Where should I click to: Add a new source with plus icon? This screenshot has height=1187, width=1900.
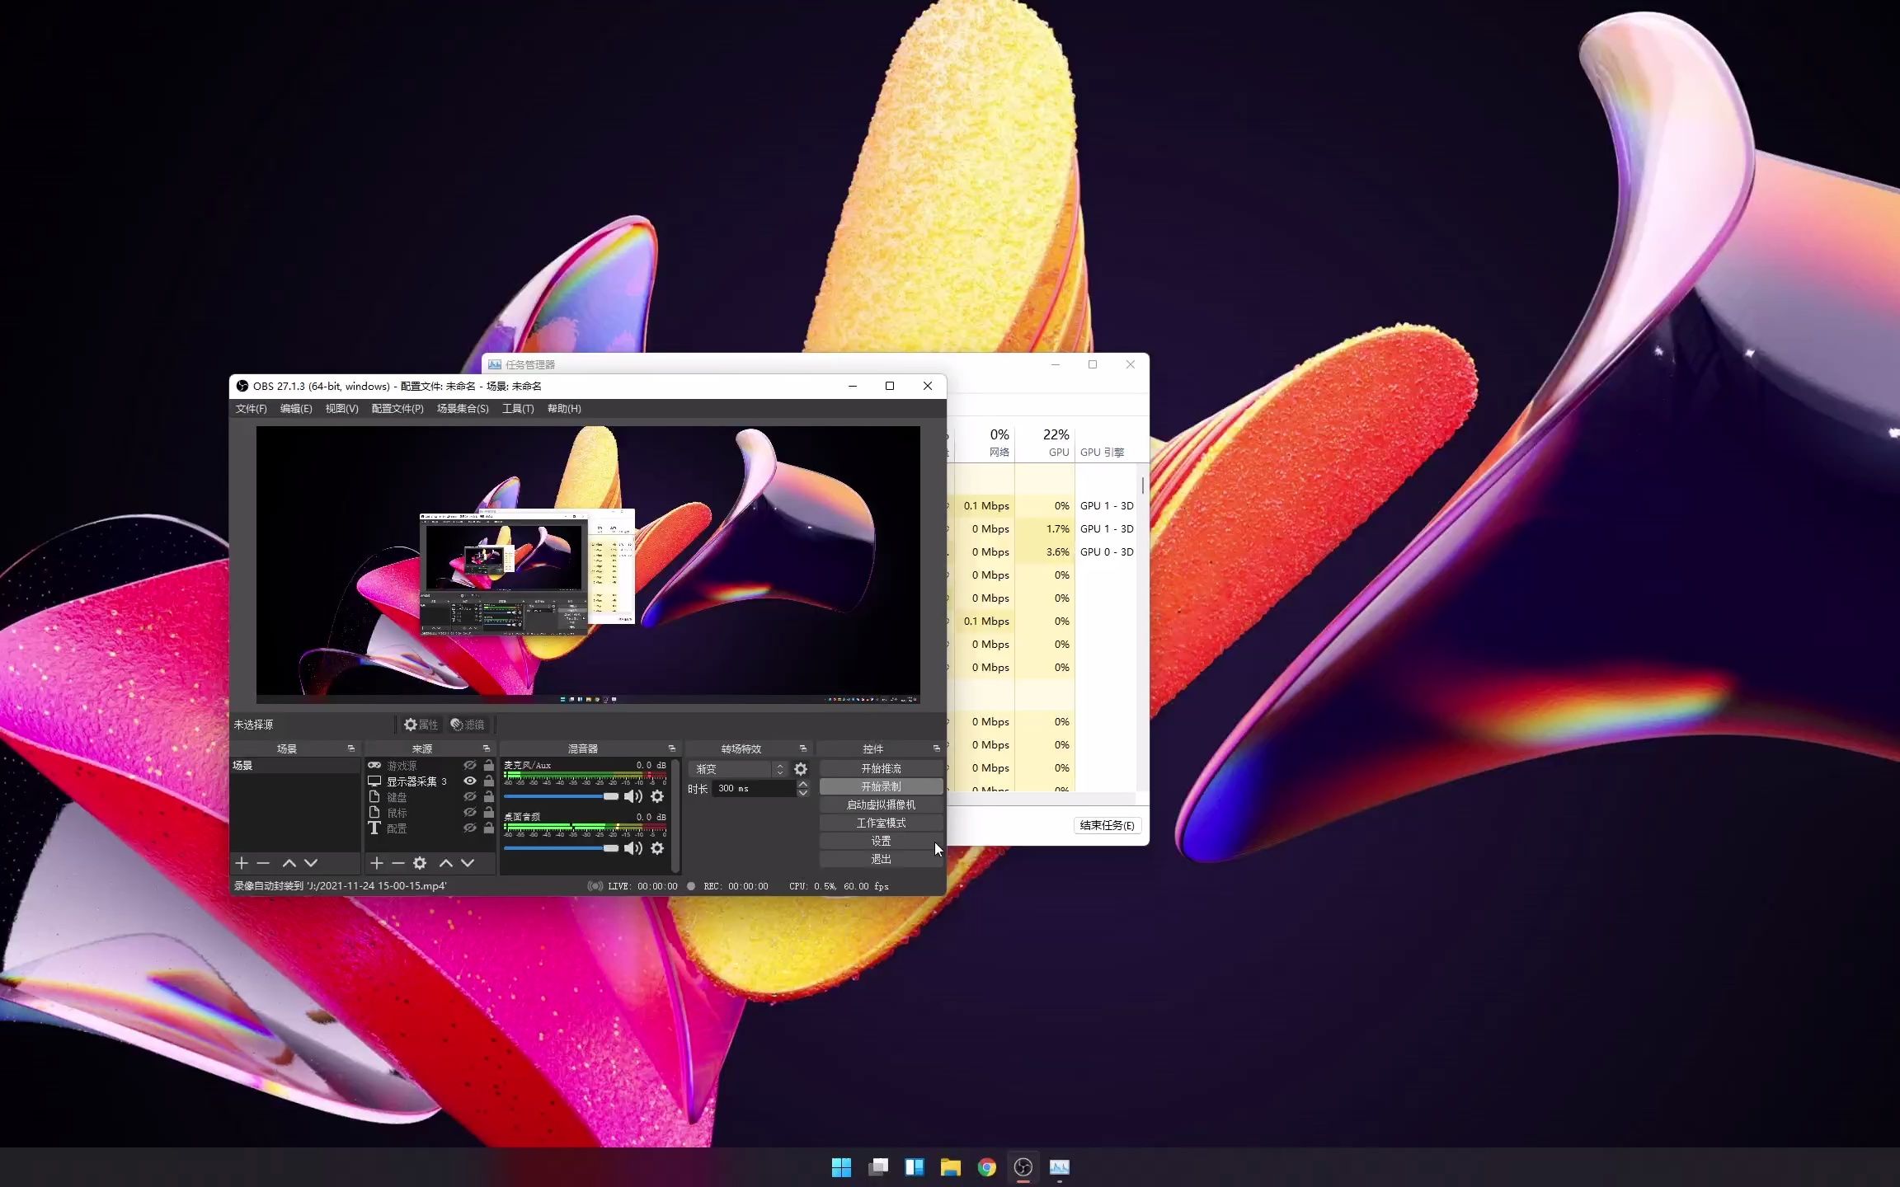377,863
